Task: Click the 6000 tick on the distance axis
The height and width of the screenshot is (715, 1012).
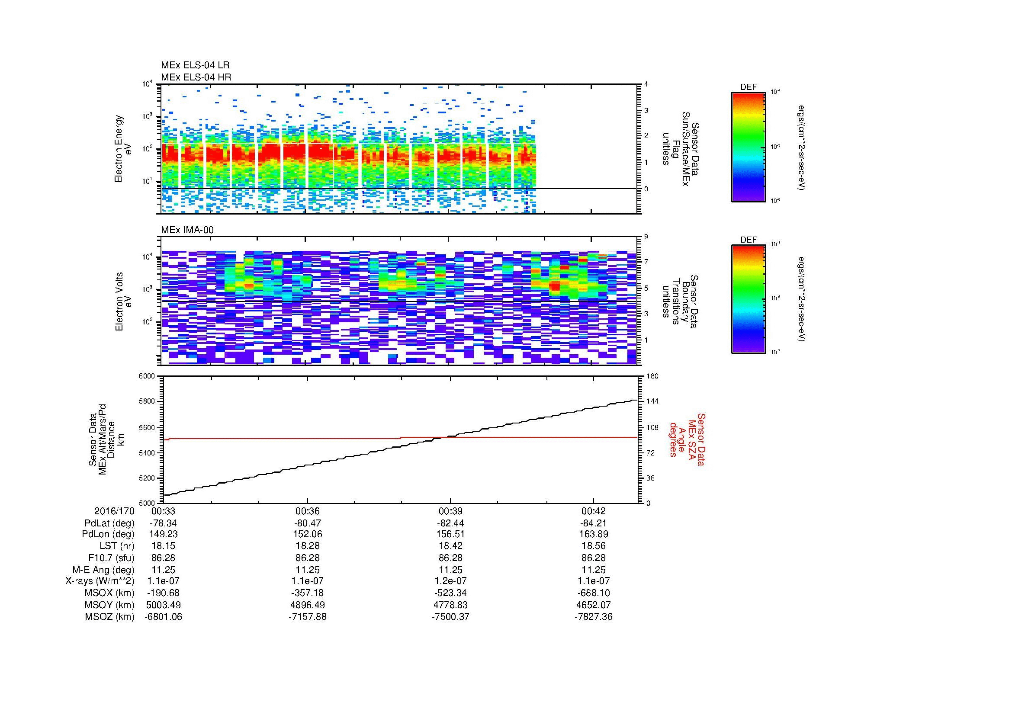Action: click(x=147, y=376)
